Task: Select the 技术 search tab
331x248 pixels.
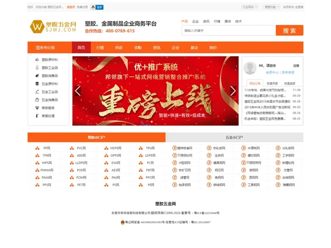Action: point(239,21)
